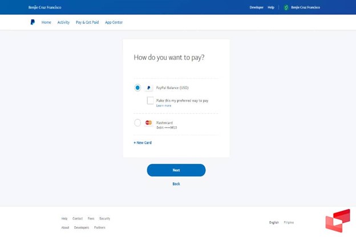This screenshot has height=237, width=356.
Task: Open the Security link in the footer
Action: pos(104,218)
